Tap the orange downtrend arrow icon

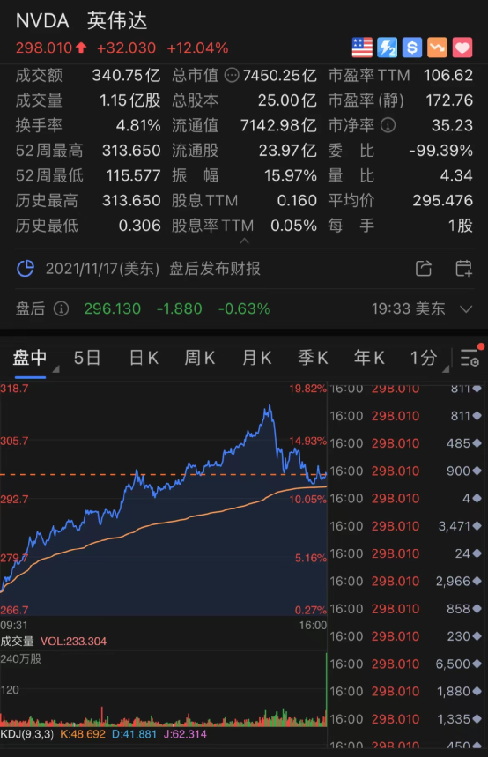pos(437,48)
